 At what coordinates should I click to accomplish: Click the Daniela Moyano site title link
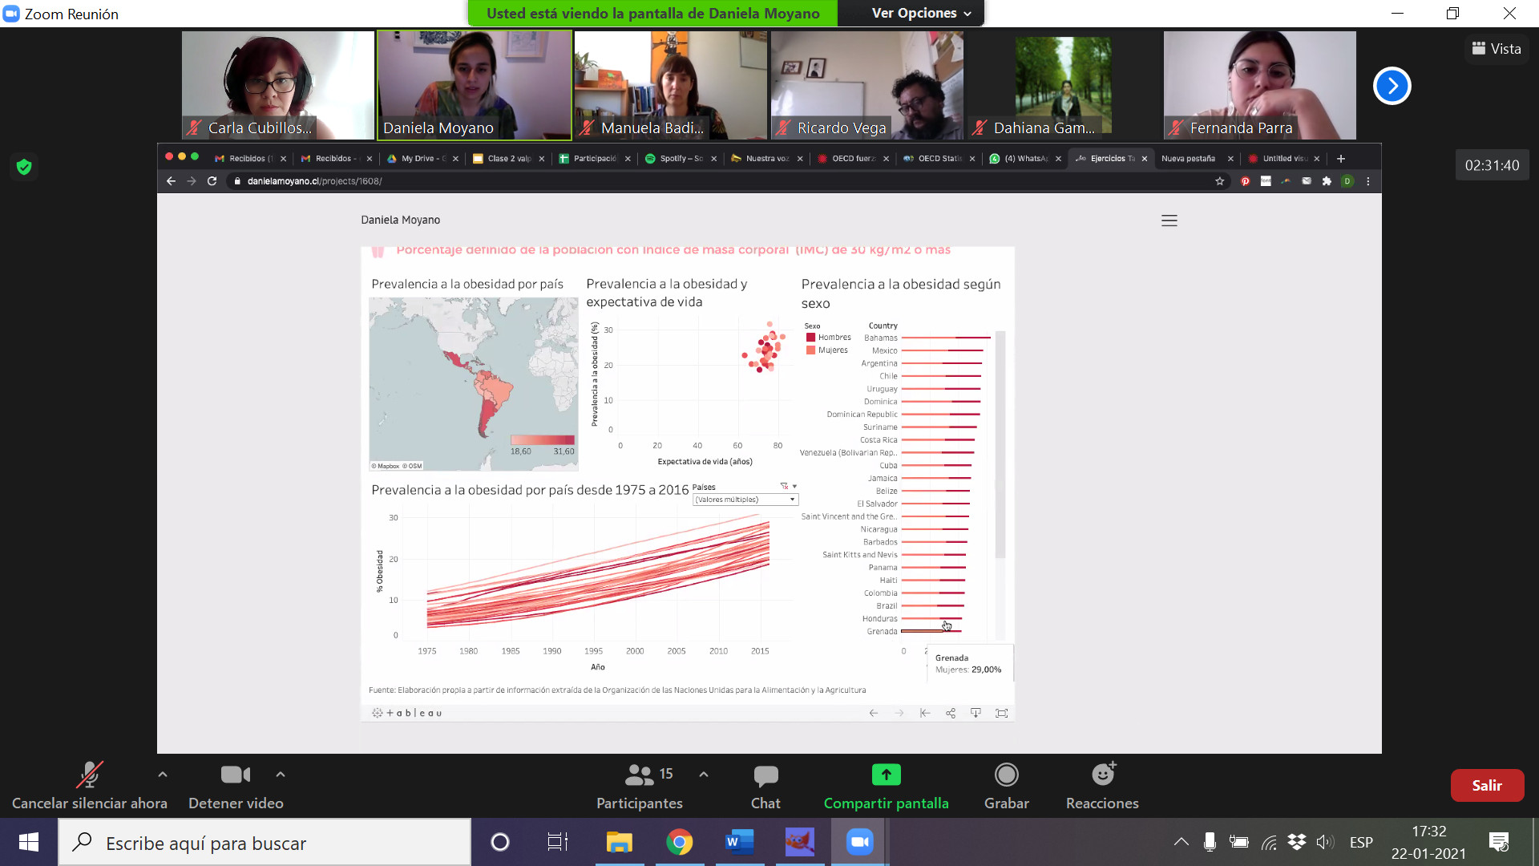point(400,220)
